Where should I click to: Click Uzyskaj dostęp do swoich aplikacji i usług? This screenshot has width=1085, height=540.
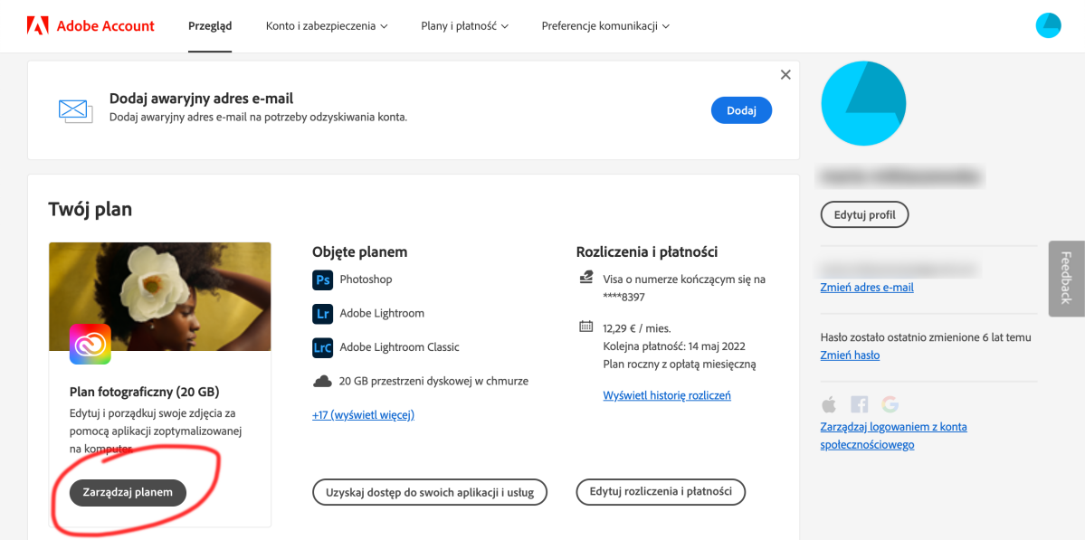tap(430, 492)
